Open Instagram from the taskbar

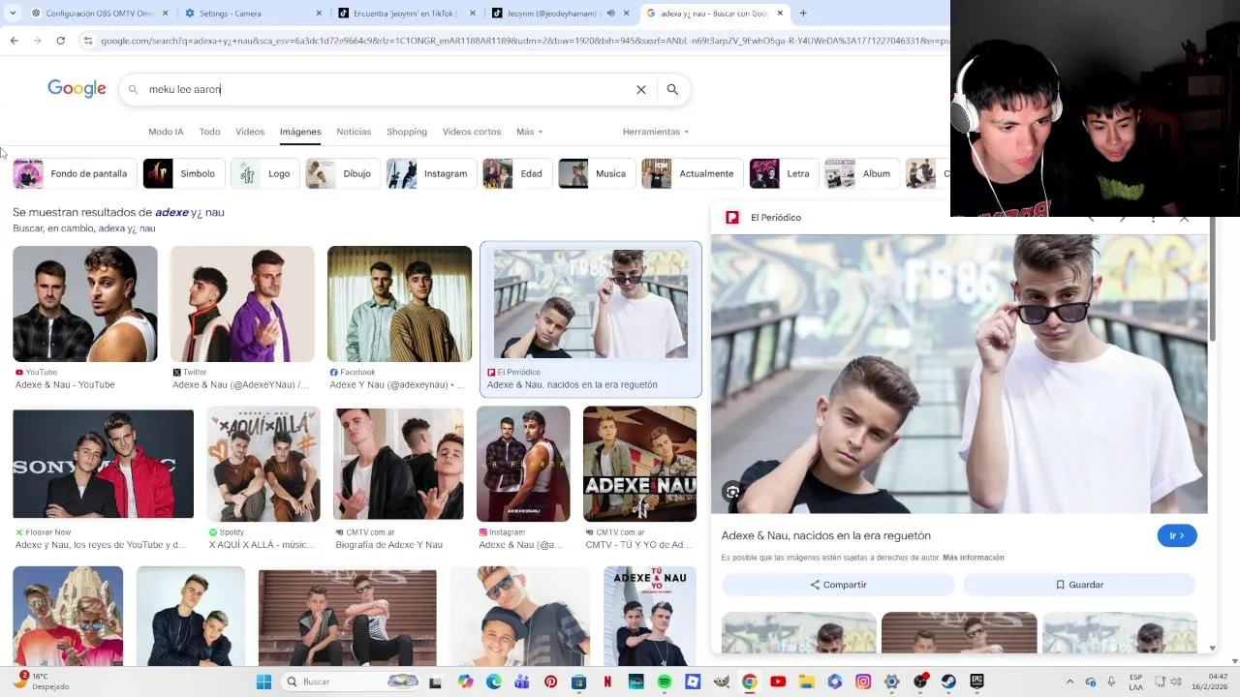click(863, 682)
